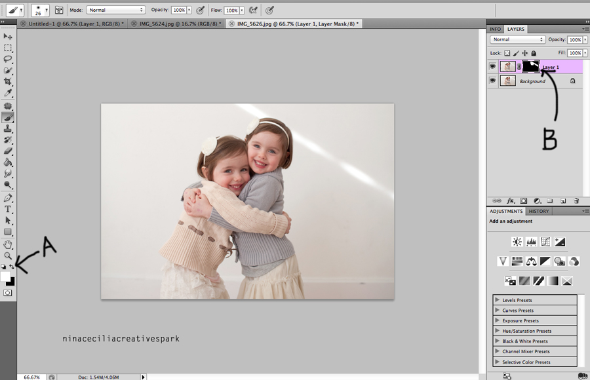Screen dimensions: 590x380
Task: Expand the Levels Presets list
Action: [x=498, y=300]
